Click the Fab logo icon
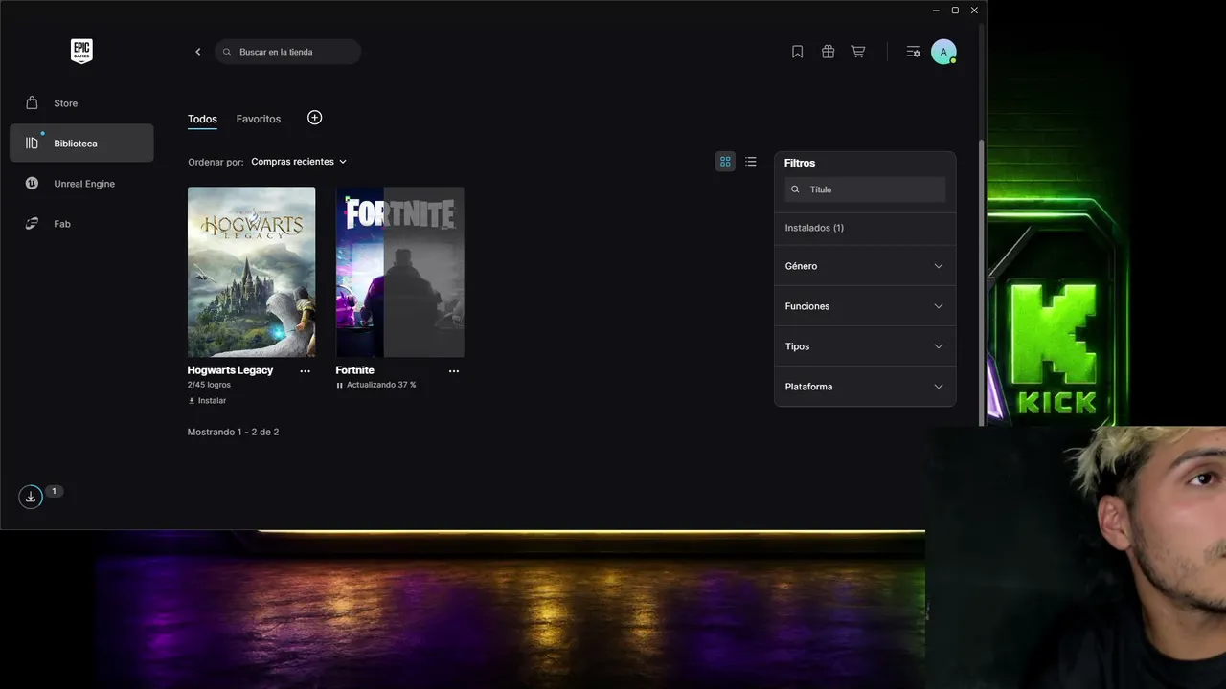Screen dimensions: 1226x689 coord(32,223)
